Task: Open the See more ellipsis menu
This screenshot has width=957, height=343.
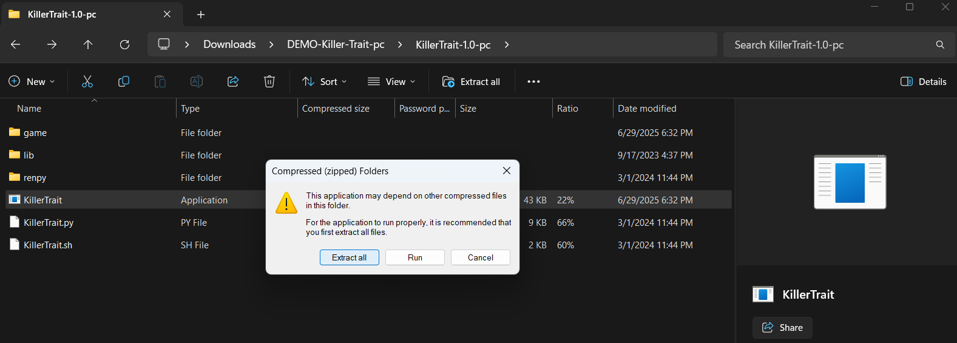Action: tap(533, 81)
